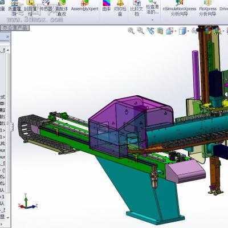This screenshot has height=228, width=228.
Task: Run Check Active Document (检查激活的) tool
Action: coord(153,7)
